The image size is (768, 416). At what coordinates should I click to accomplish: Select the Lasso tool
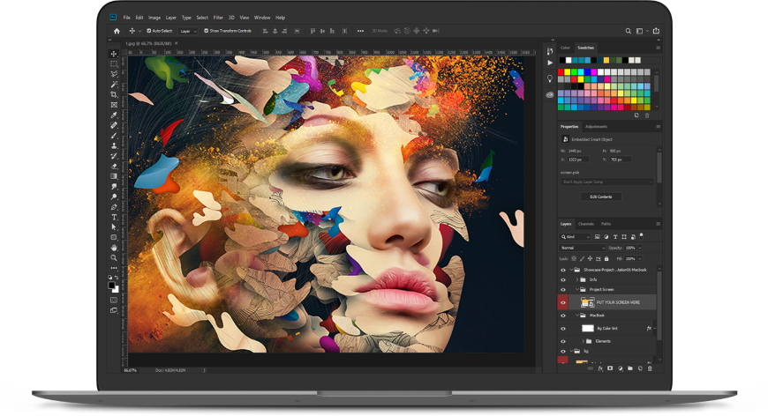point(114,74)
